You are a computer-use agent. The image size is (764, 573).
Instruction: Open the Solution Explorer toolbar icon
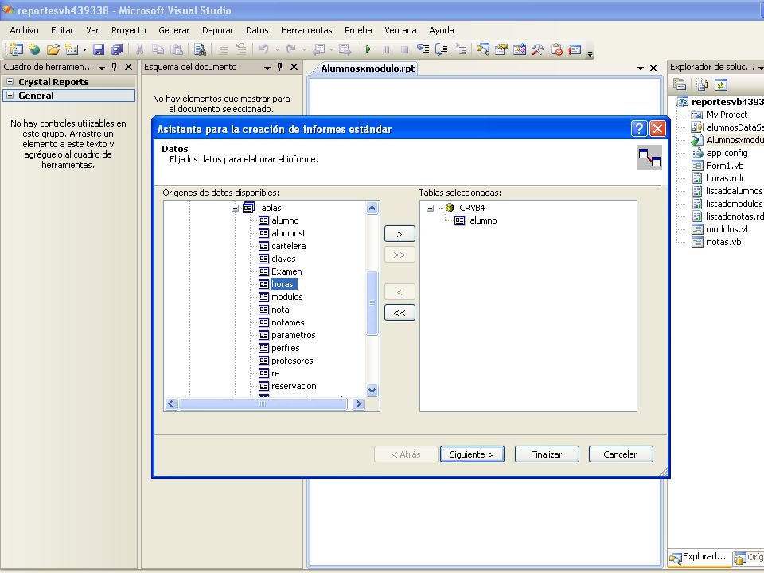pyautogui.click(x=483, y=49)
